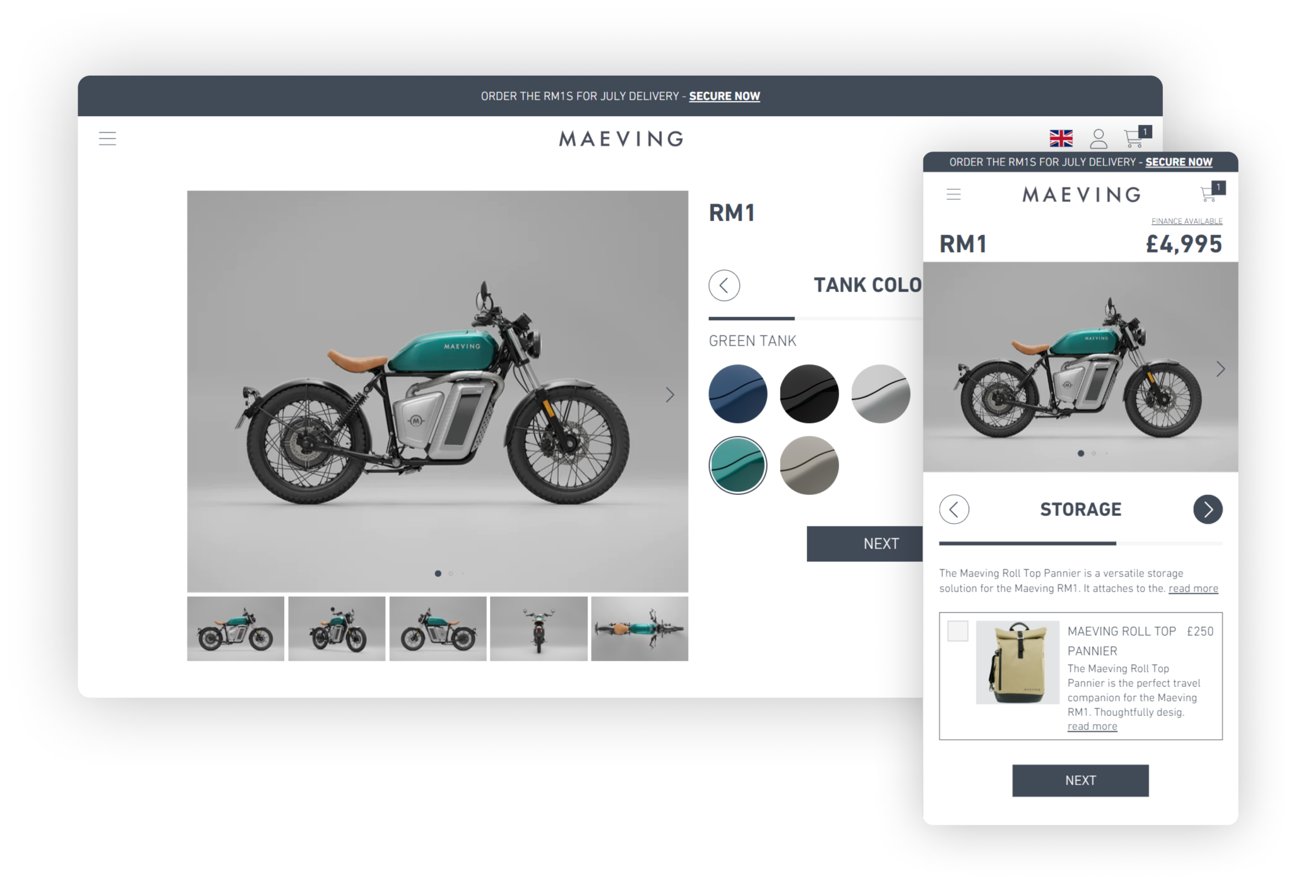Open the Finance Available link
The height and width of the screenshot is (882, 1293).
[1187, 221]
